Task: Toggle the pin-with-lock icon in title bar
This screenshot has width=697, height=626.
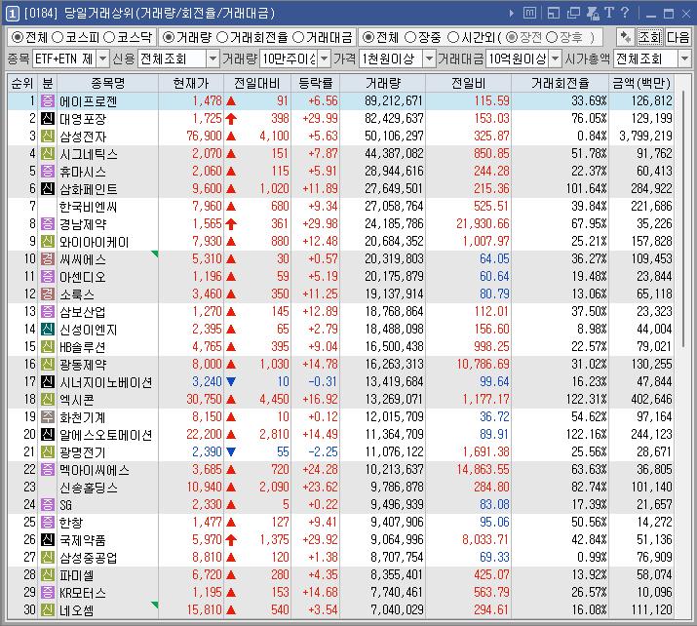Action: tap(593, 14)
